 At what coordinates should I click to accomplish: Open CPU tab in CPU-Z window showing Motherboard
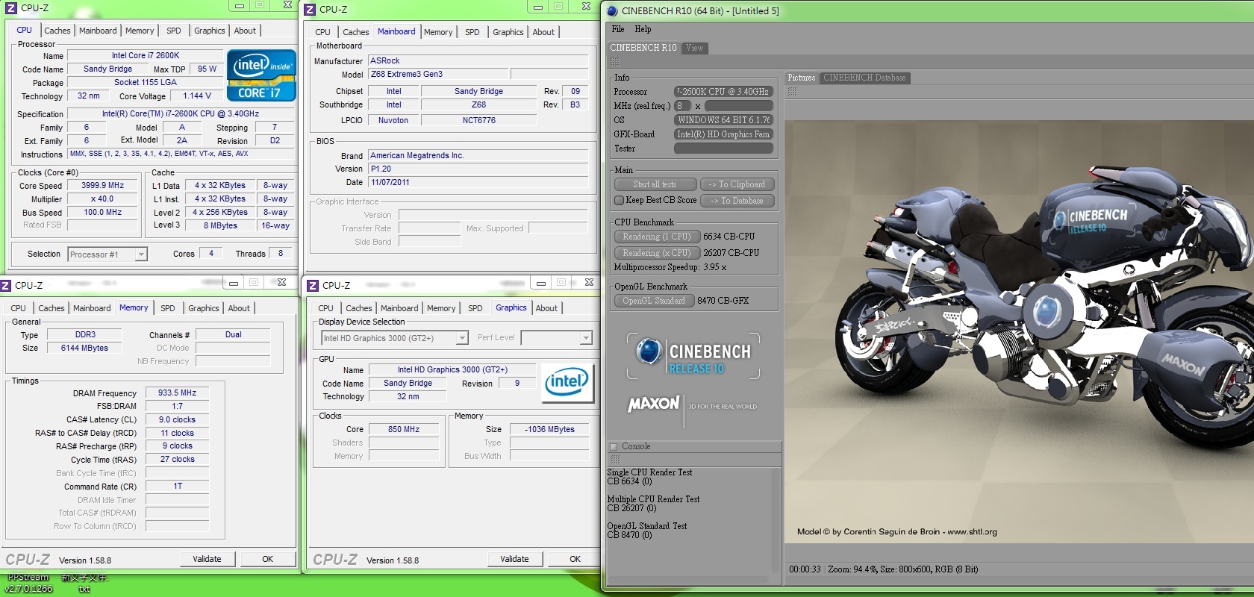(322, 32)
